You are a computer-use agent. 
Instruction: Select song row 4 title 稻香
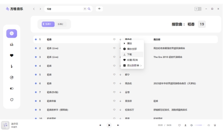[x=49, y=66]
